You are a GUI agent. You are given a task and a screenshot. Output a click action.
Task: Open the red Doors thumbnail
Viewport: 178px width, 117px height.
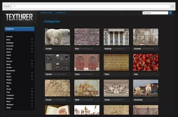click(87, 62)
